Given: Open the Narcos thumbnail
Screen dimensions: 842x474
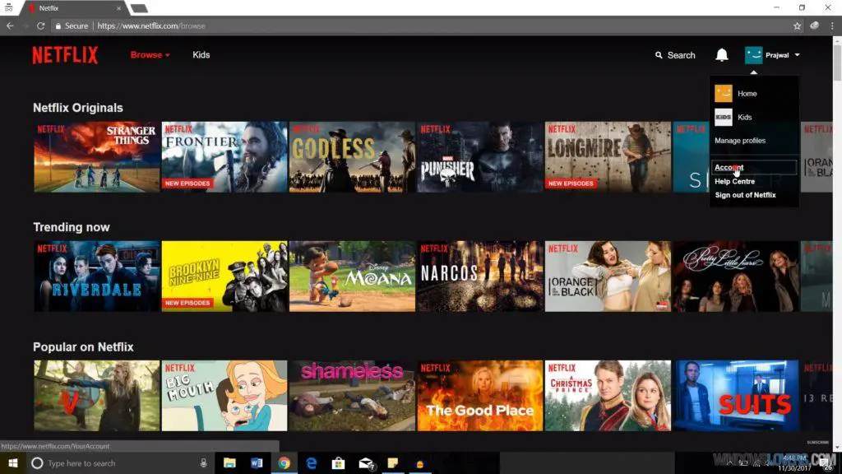Looking at the screenshot, I should [480, 276].
